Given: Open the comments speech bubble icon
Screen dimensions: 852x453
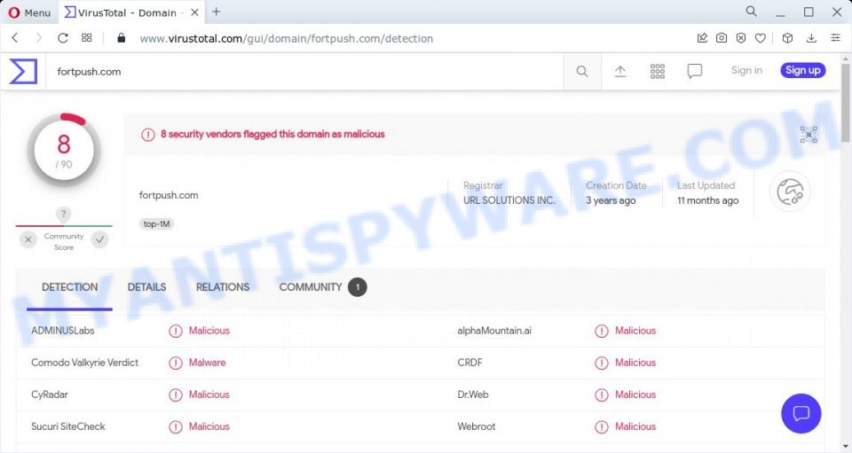Looking at the screenshot, I should pyautogui.click(x=694, y=71).
